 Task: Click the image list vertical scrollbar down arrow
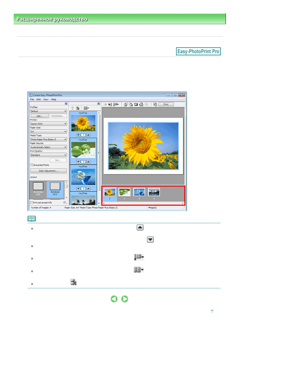click(x=99, y=203)
